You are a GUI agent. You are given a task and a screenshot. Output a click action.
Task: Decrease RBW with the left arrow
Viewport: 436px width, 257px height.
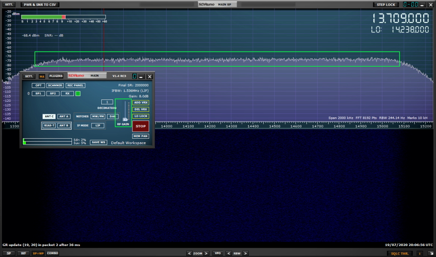(x=228, y=254)
